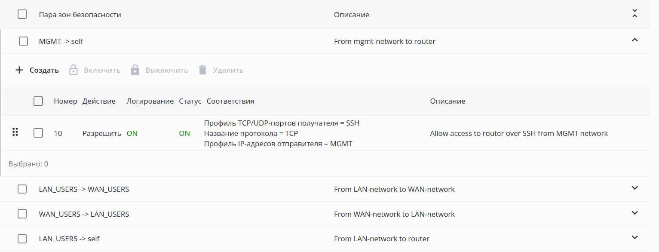Click the closed padlock Выключить icon
Viewport: 659px width, 252px height.
tap(135, 70)
